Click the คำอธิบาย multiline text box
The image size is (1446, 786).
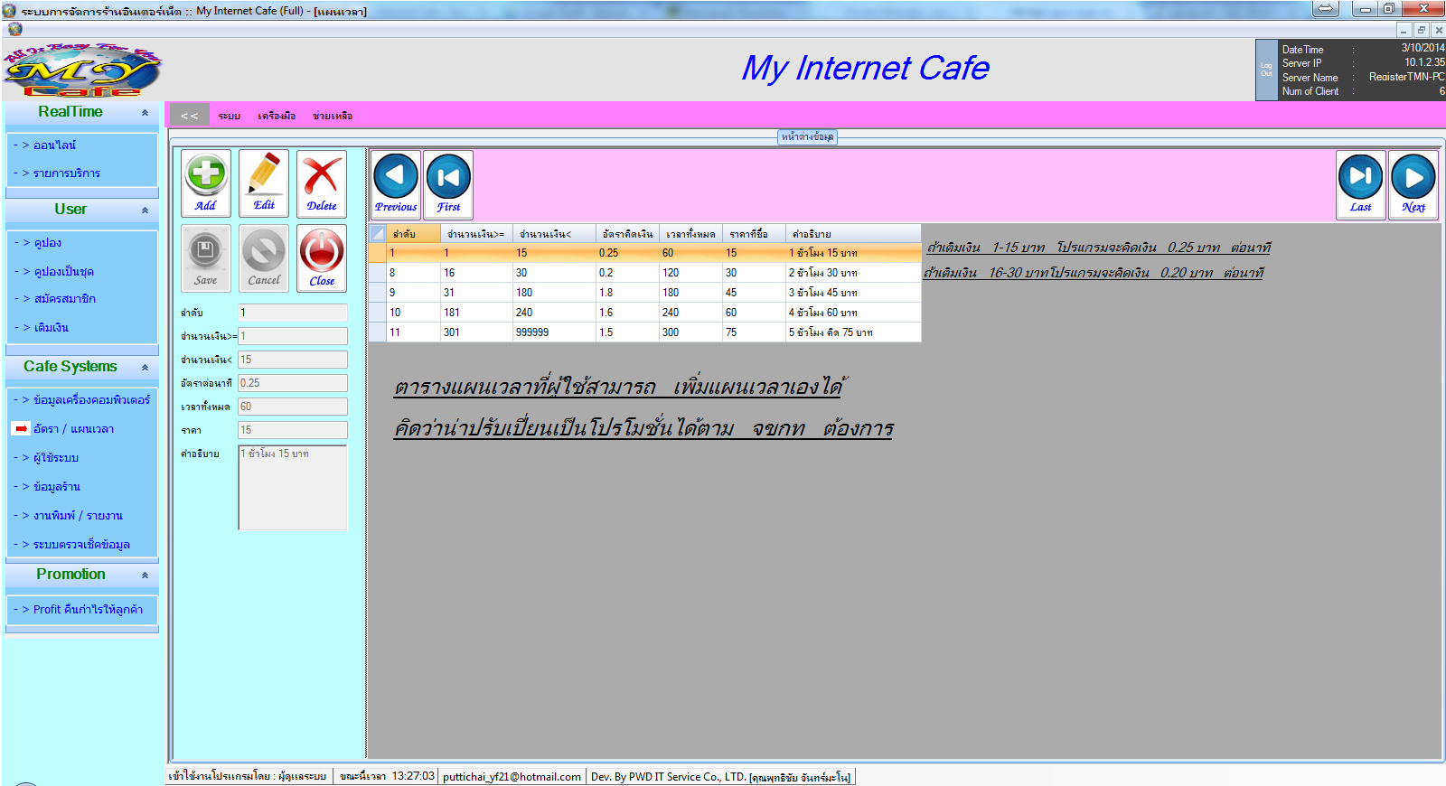(293, 487)
